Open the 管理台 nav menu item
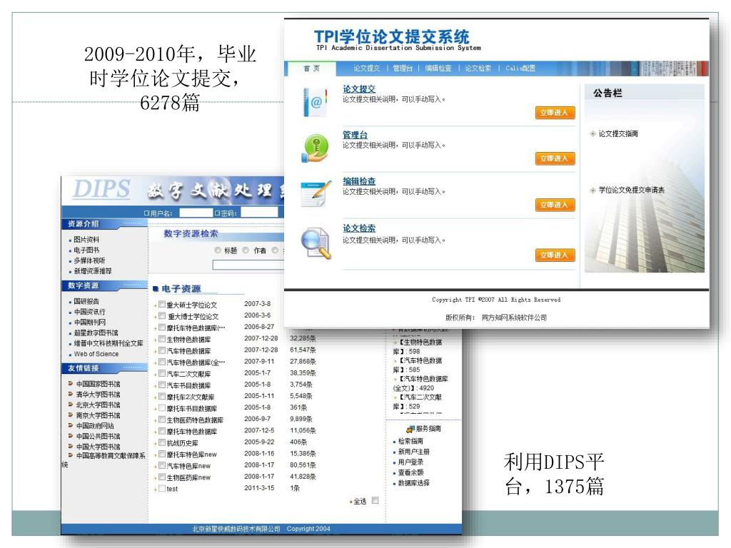Screen dimensions: 731x548 403,68
